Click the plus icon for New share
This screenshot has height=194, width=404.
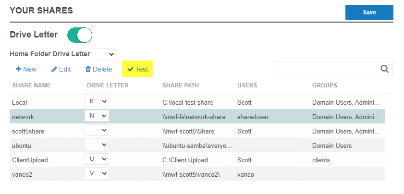[18, 69]
